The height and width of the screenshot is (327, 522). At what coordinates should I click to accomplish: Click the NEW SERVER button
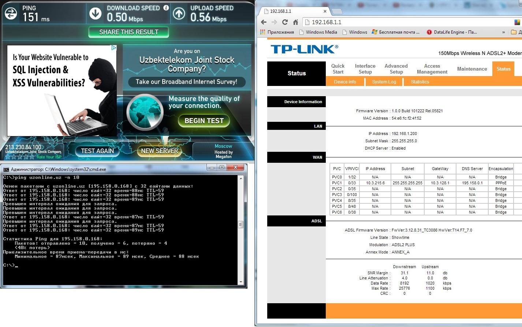[160, 151]
